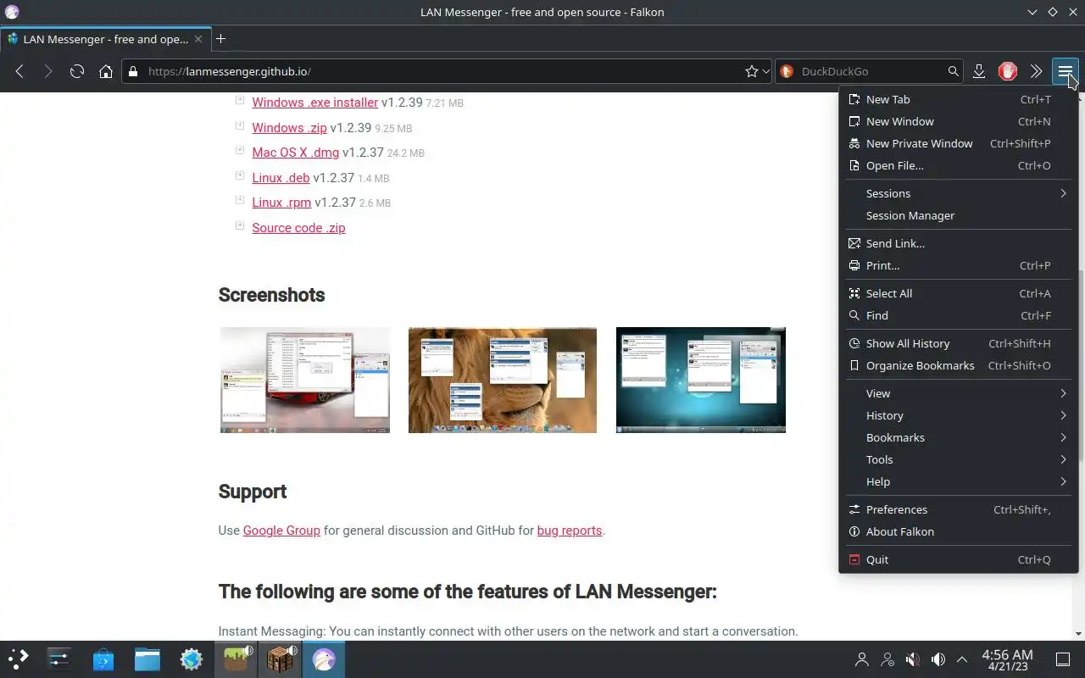The image size is (1085, 678).
Task: Go forward with the forward arrow
Action: (48, 72)
